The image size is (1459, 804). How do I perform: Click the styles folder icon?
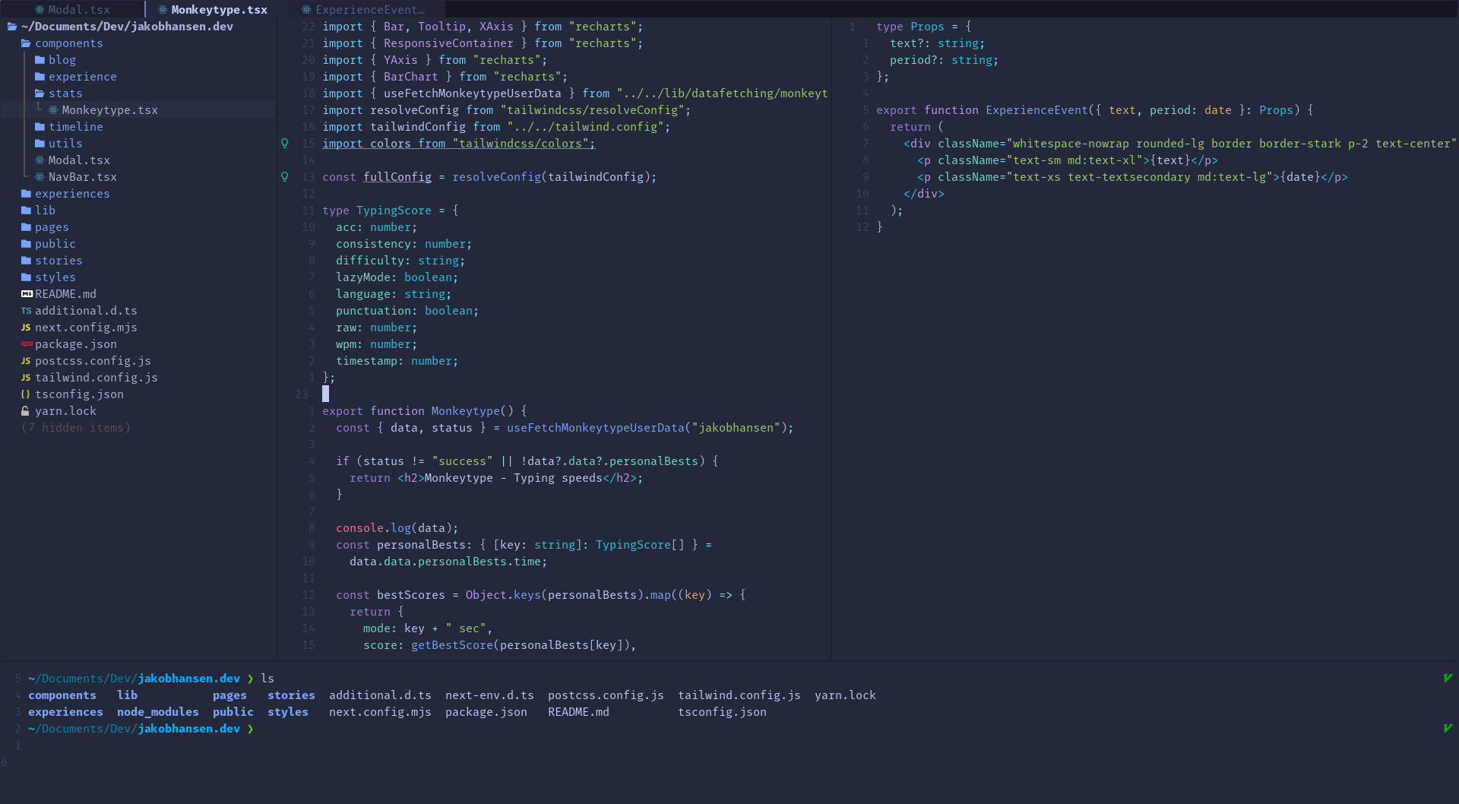[x=26, y=277]
